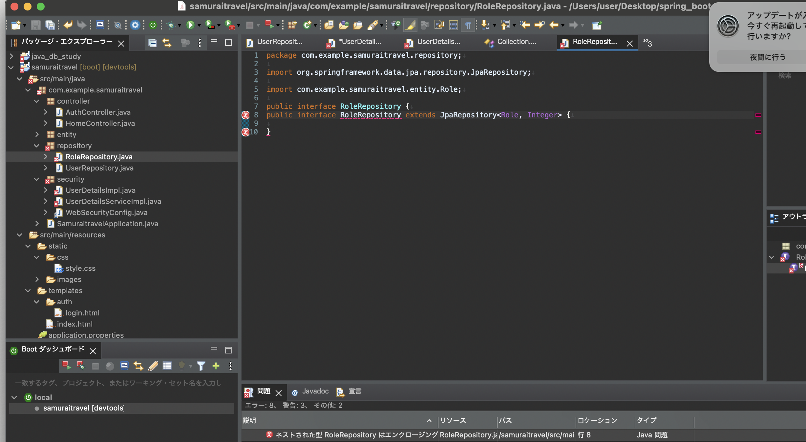The width and height of the screenshot is (806, 442).
Task: Click the Save All toolbar icon
Action: [x=50, y=25]
